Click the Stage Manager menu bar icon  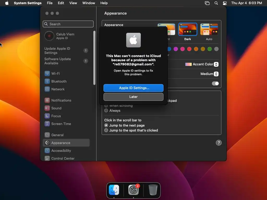207,3
